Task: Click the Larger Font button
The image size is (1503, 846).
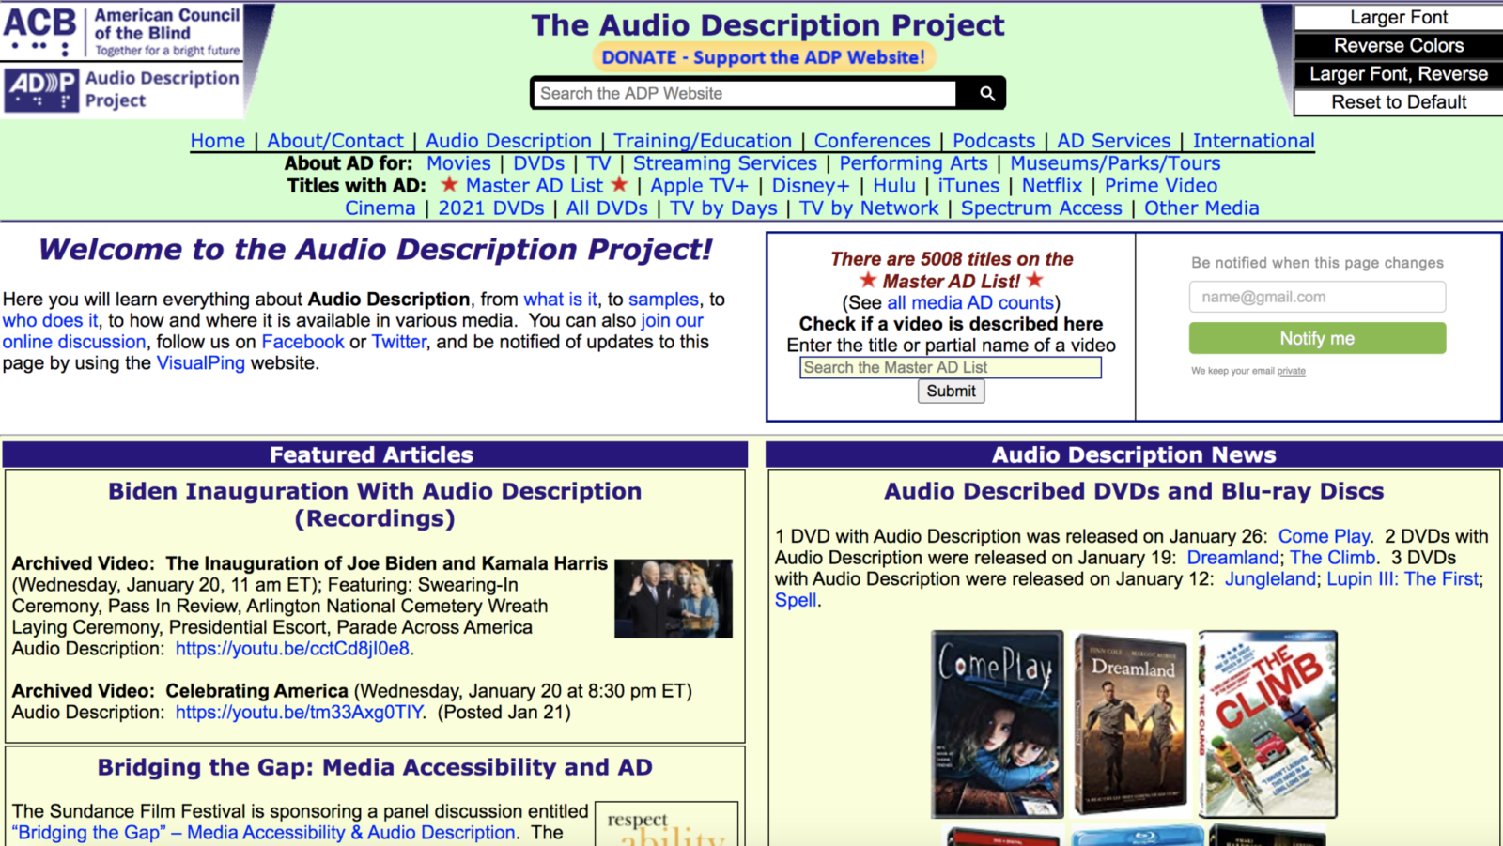Action: [x=1399, y=18]
